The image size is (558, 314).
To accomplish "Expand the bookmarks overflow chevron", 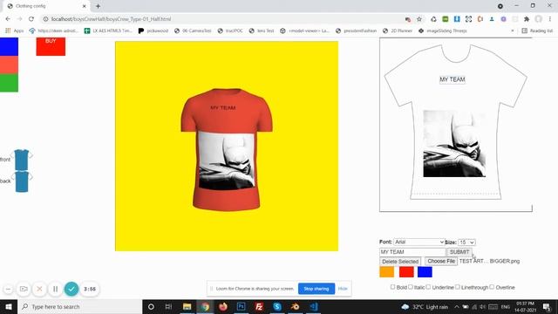I will [513, 31].
